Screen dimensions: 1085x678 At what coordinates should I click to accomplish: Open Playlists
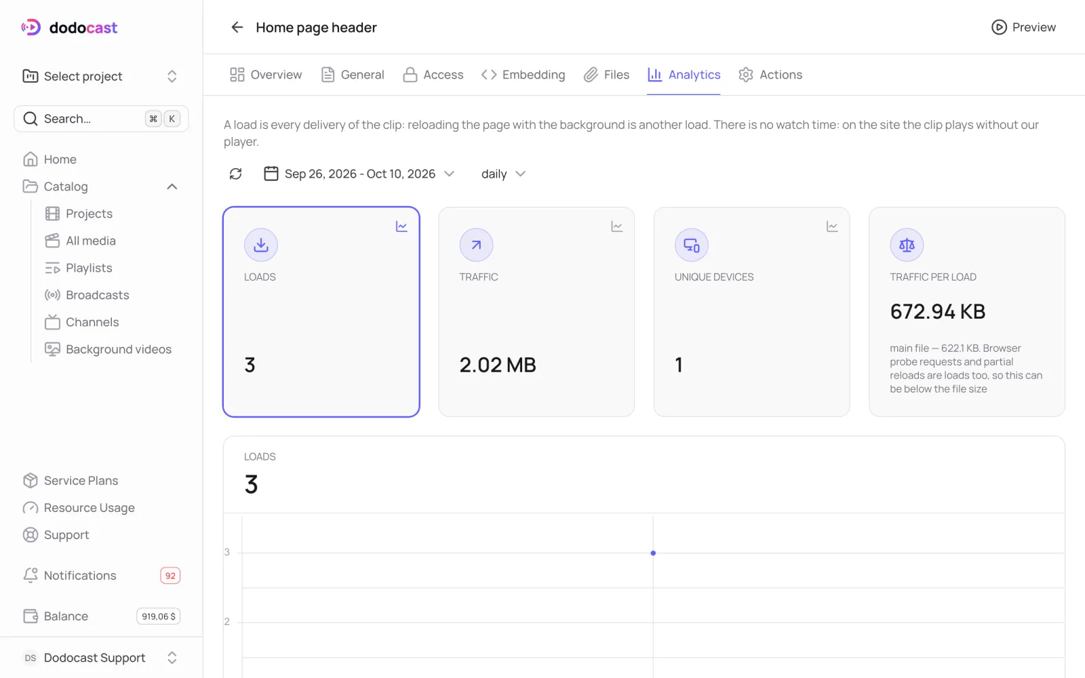(113, 268)
